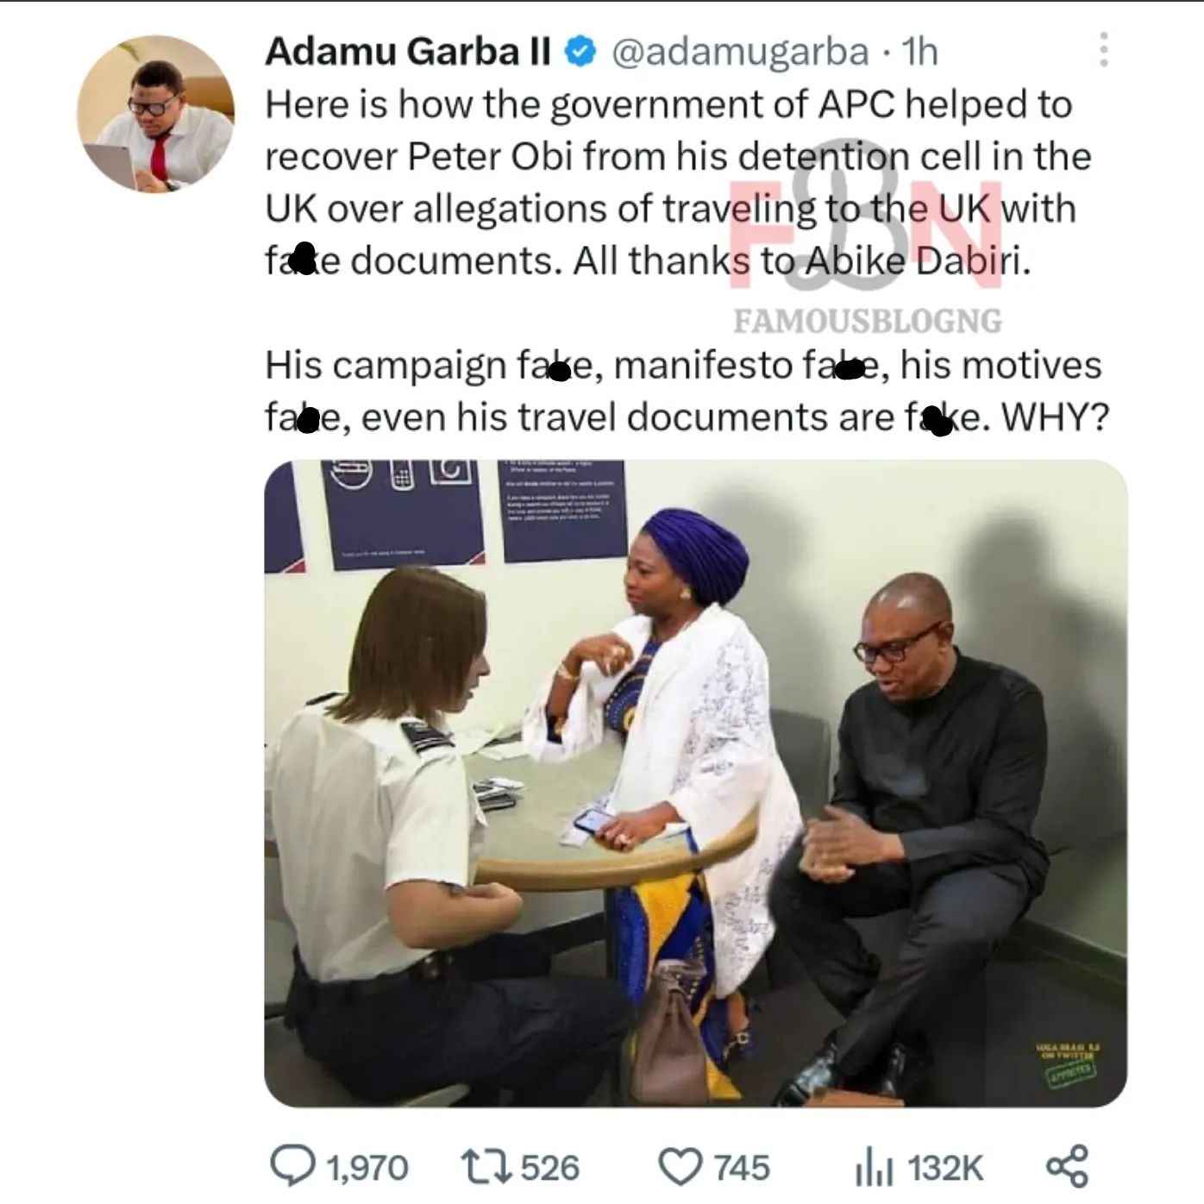Click the tweet text mentioning Abike Dabiri

tap(678, 183)
